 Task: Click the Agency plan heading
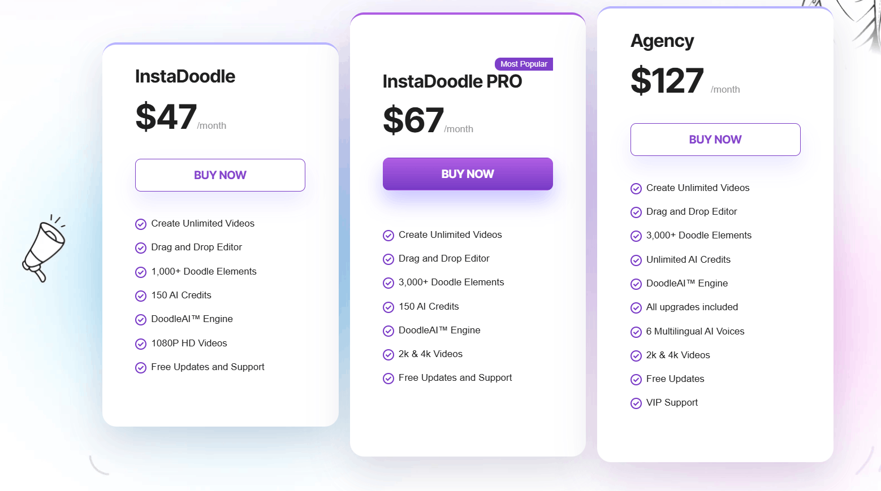[x=662, y=41]
